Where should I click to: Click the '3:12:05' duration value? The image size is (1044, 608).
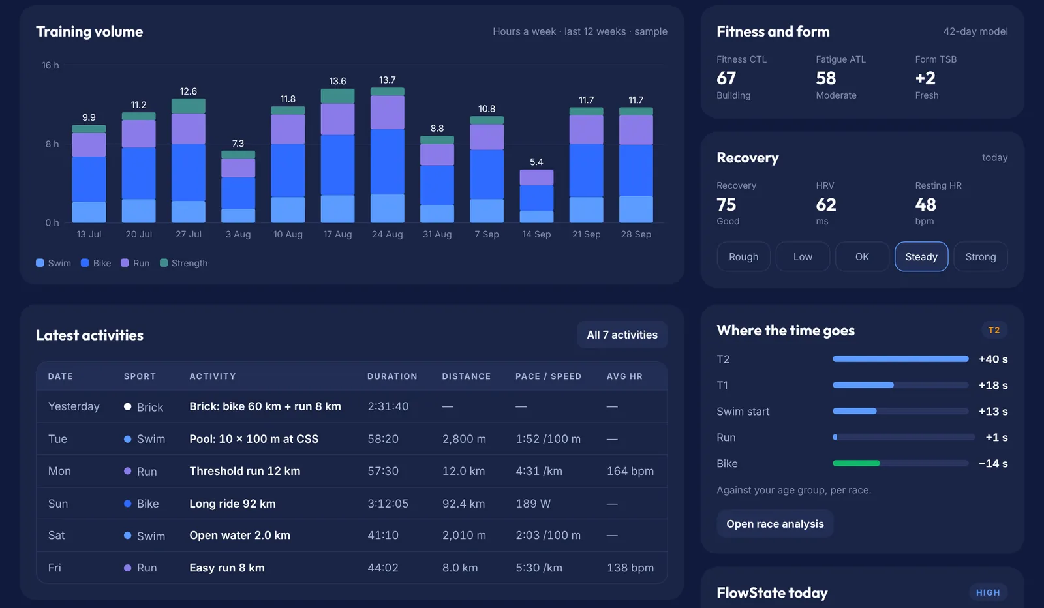(x=388, y=504)
